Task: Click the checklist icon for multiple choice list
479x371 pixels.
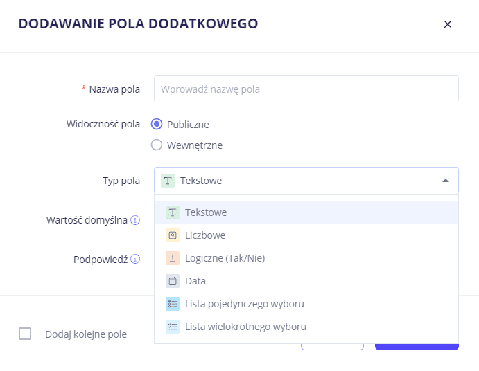Action: 173,327
